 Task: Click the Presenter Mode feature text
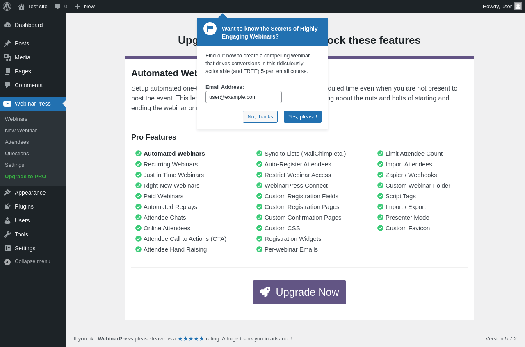(x=407, y=218)
